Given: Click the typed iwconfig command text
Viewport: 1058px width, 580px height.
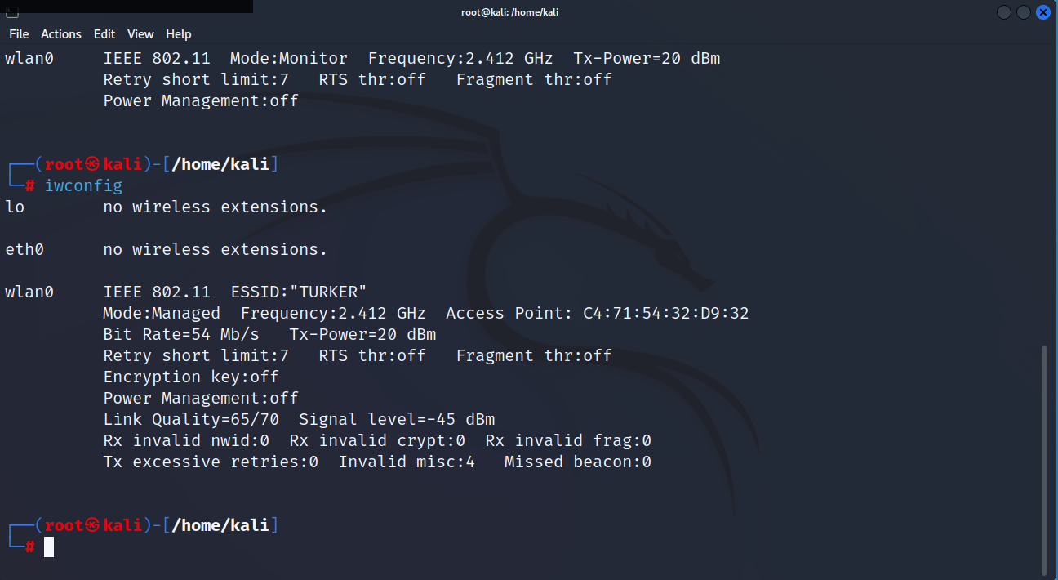Looking at the screenshot, I should [x=83, y=186].
